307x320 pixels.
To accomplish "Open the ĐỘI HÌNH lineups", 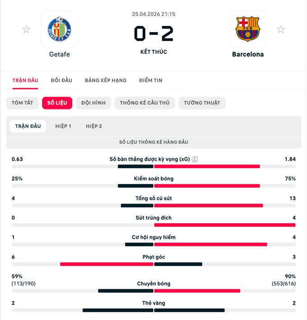I will 93,103.
